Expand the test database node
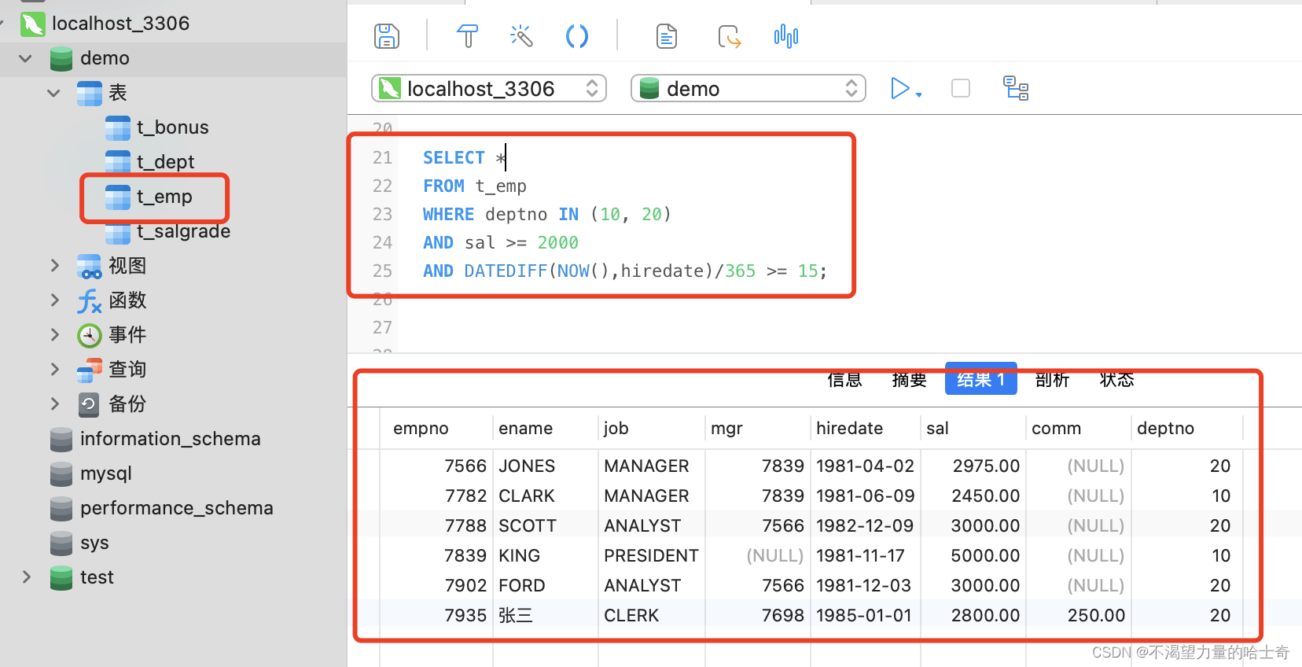Screen dimensions: 1302x667 26,577
